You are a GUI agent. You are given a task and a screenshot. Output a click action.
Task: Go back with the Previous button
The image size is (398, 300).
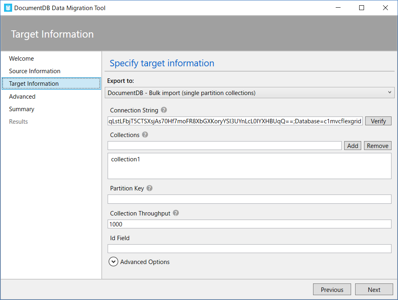[332, 289]
